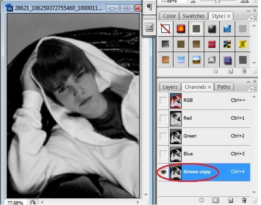
Task: Show the Green channel visibility
Action: [163, 137]
